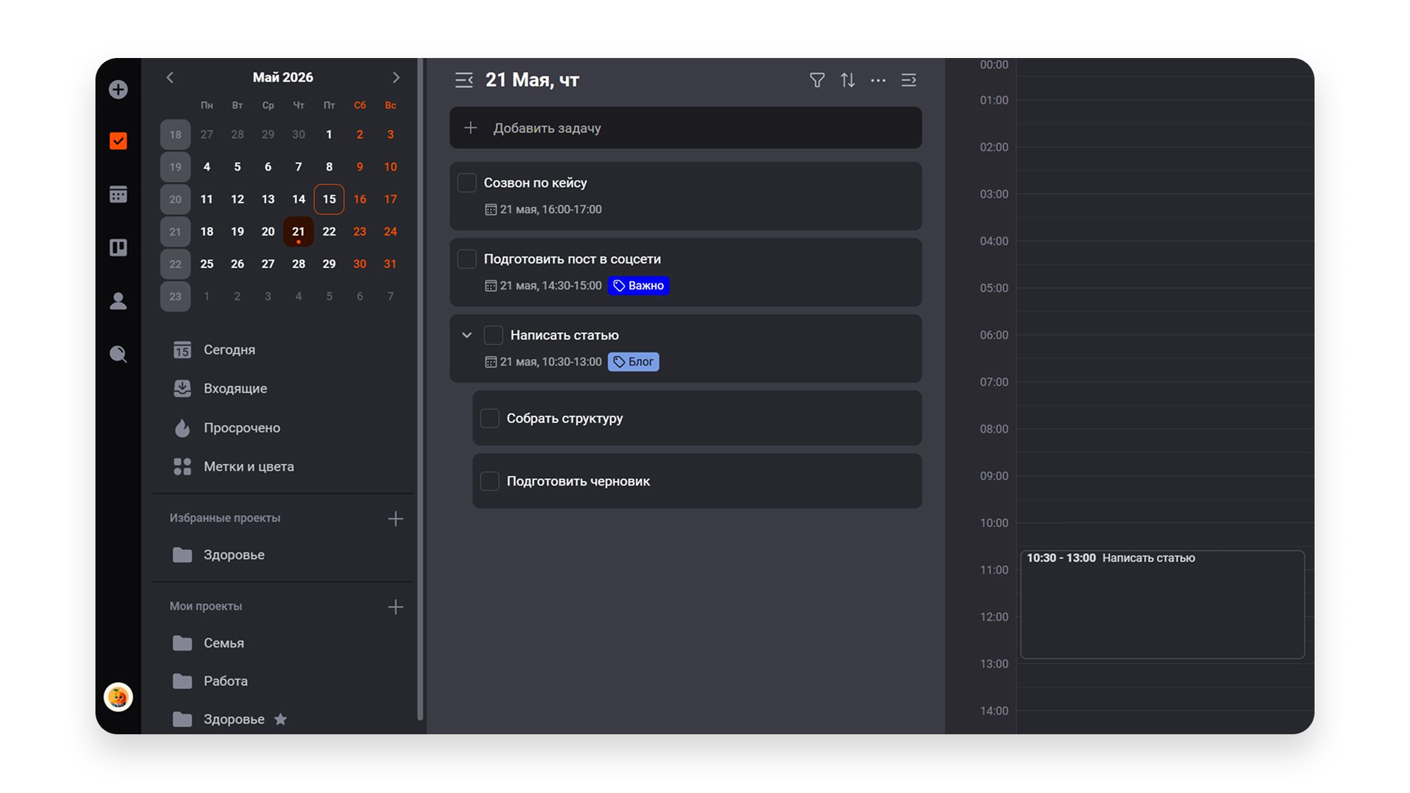Open the Собрать структуру subtask title
1410x793 pixels.
click(565, 419)
